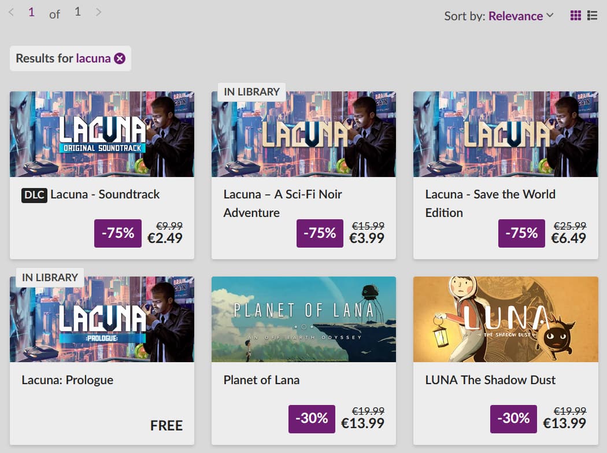This screenshot has height=453, width=607.
Task: Click the IN LIBRARY badge on Lacuna: Prologue
Action: [50, 278]
